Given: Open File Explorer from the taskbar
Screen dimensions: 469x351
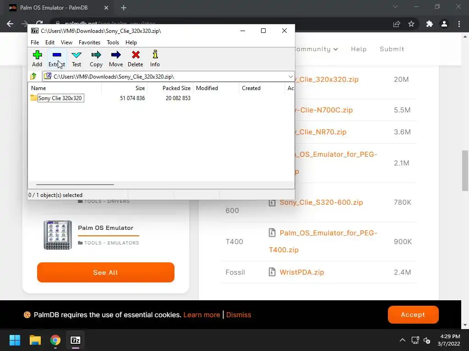Looking at the screenshot, I should point(35,340).
